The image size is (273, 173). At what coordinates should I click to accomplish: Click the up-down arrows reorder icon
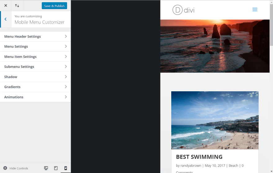tap(17, 6)
